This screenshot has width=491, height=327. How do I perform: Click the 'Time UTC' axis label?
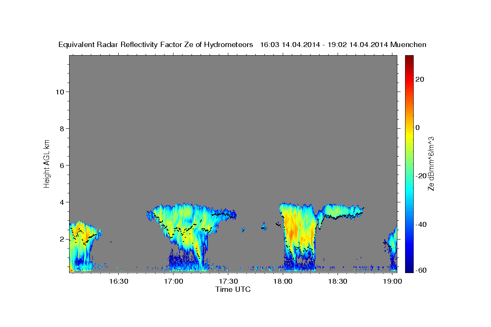pos(233,289)
